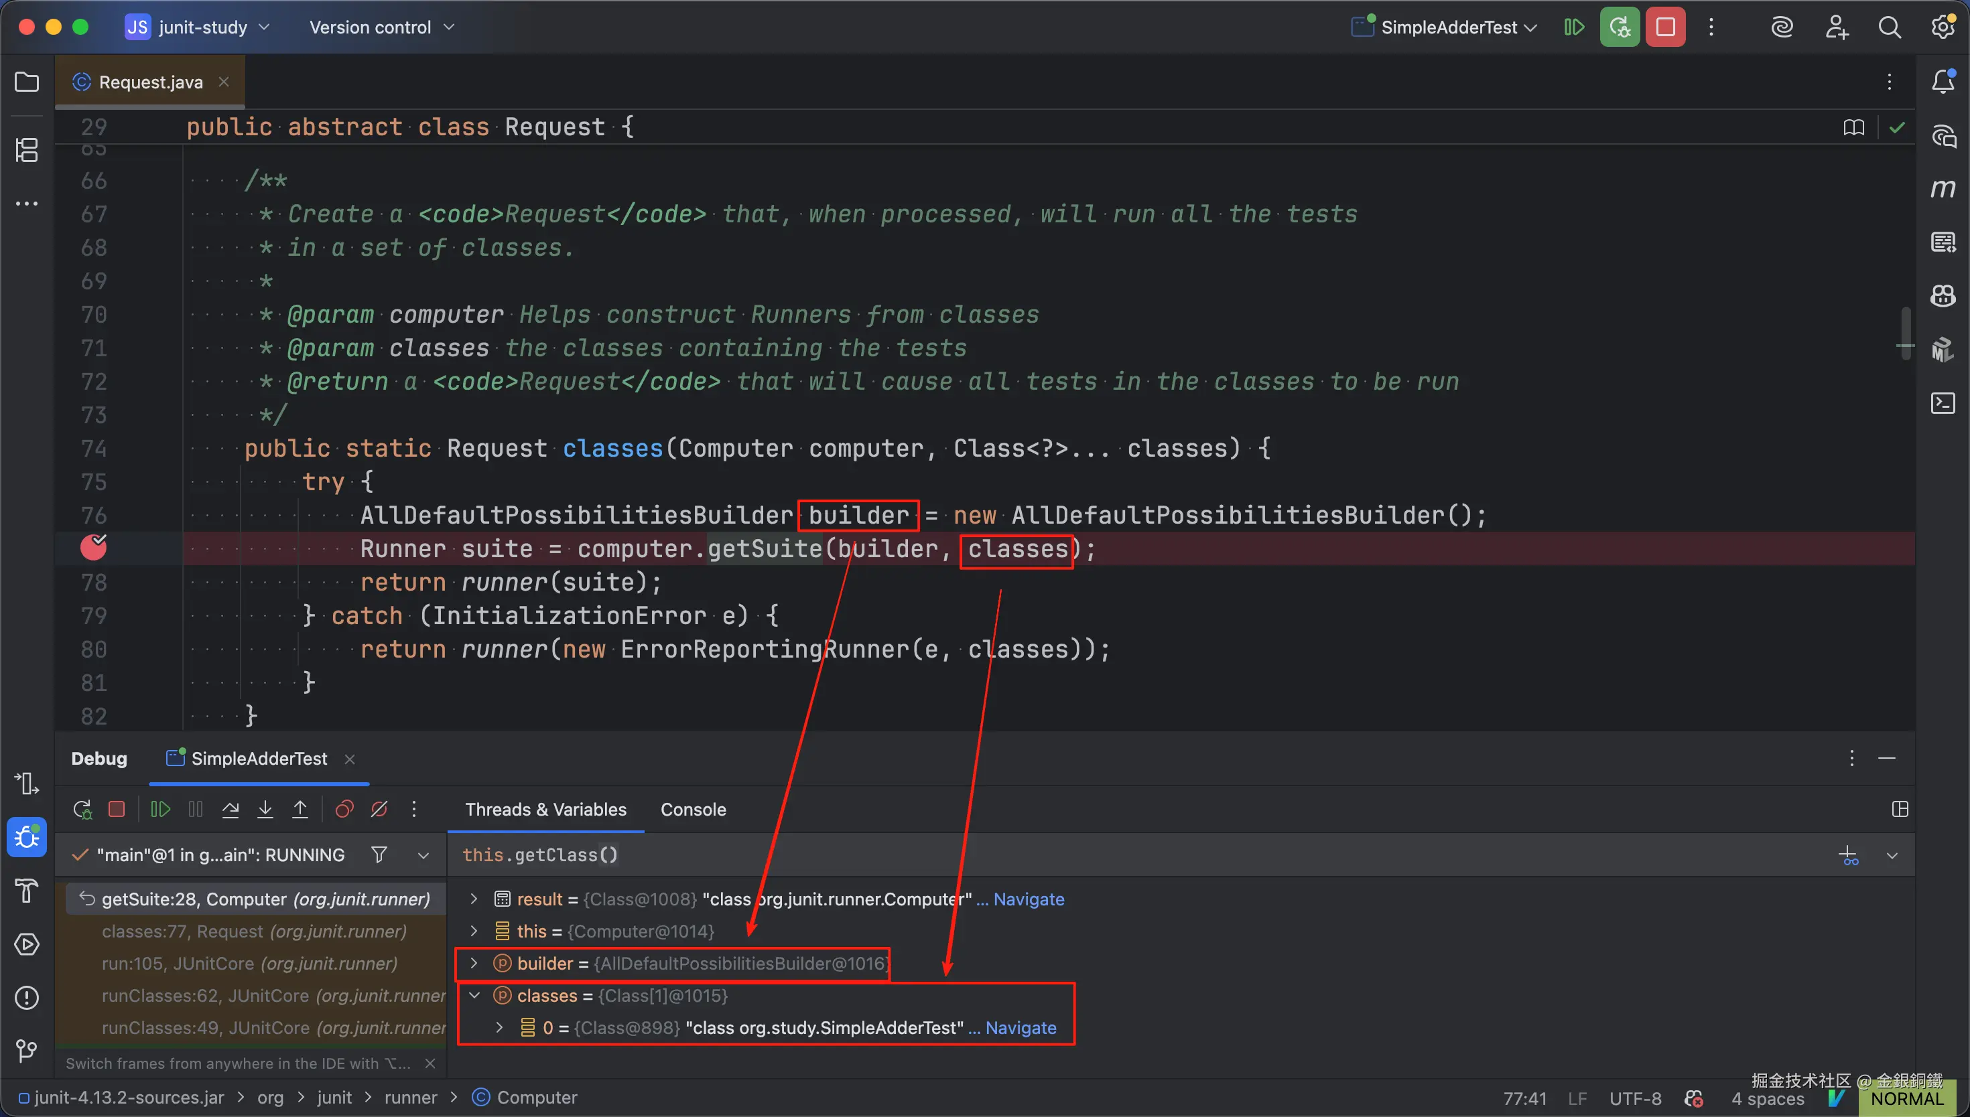Open the Maven tool window
The image size is (1970, 1117).
click(x=1943, y=189)
